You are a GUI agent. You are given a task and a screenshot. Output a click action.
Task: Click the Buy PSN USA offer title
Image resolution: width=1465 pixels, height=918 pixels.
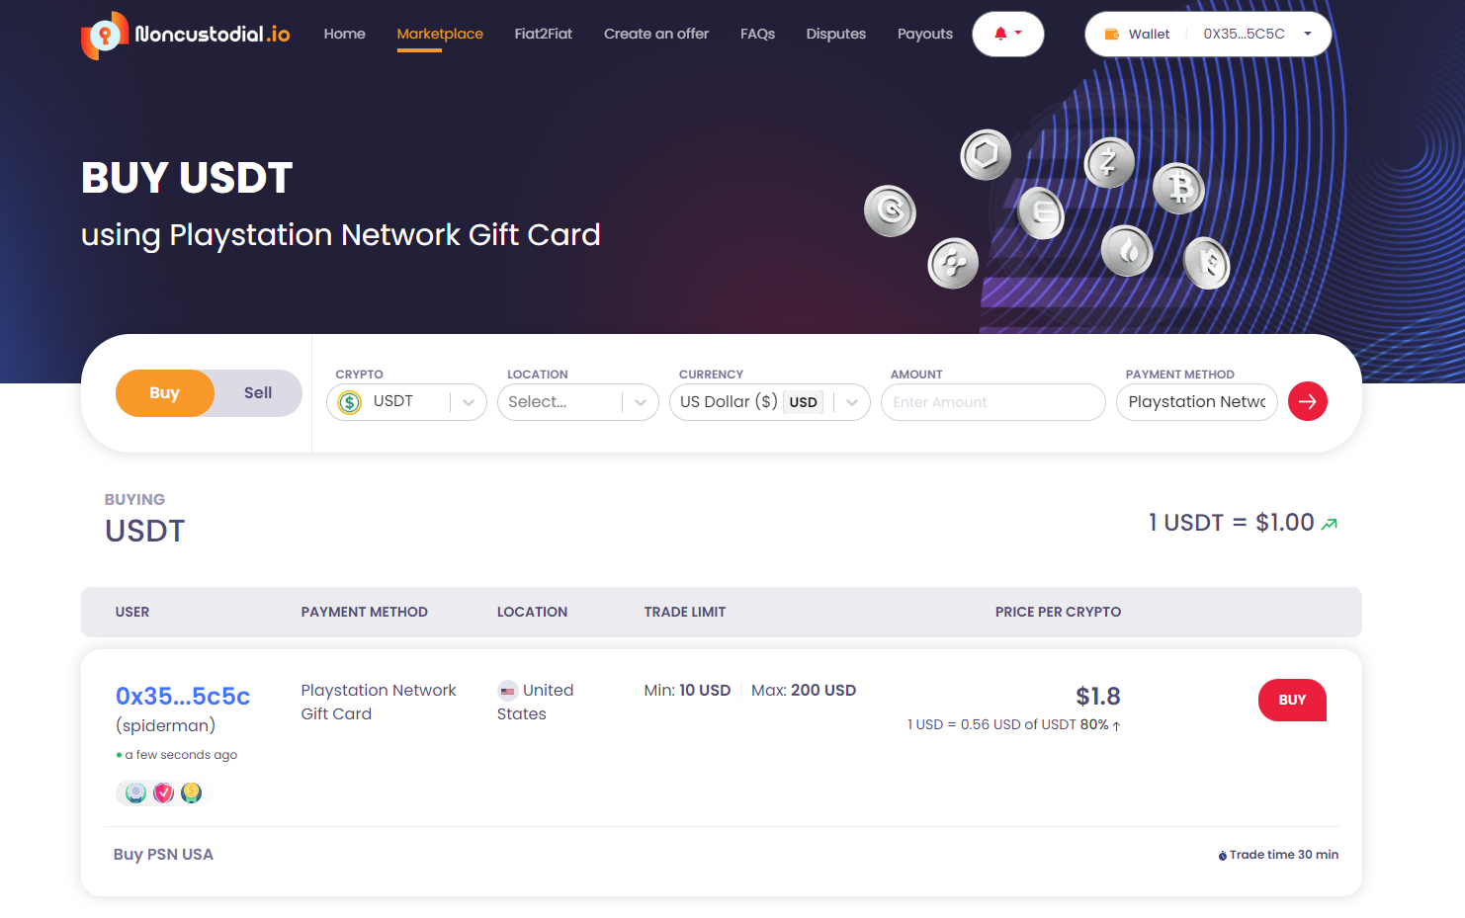tap(163, 855)
